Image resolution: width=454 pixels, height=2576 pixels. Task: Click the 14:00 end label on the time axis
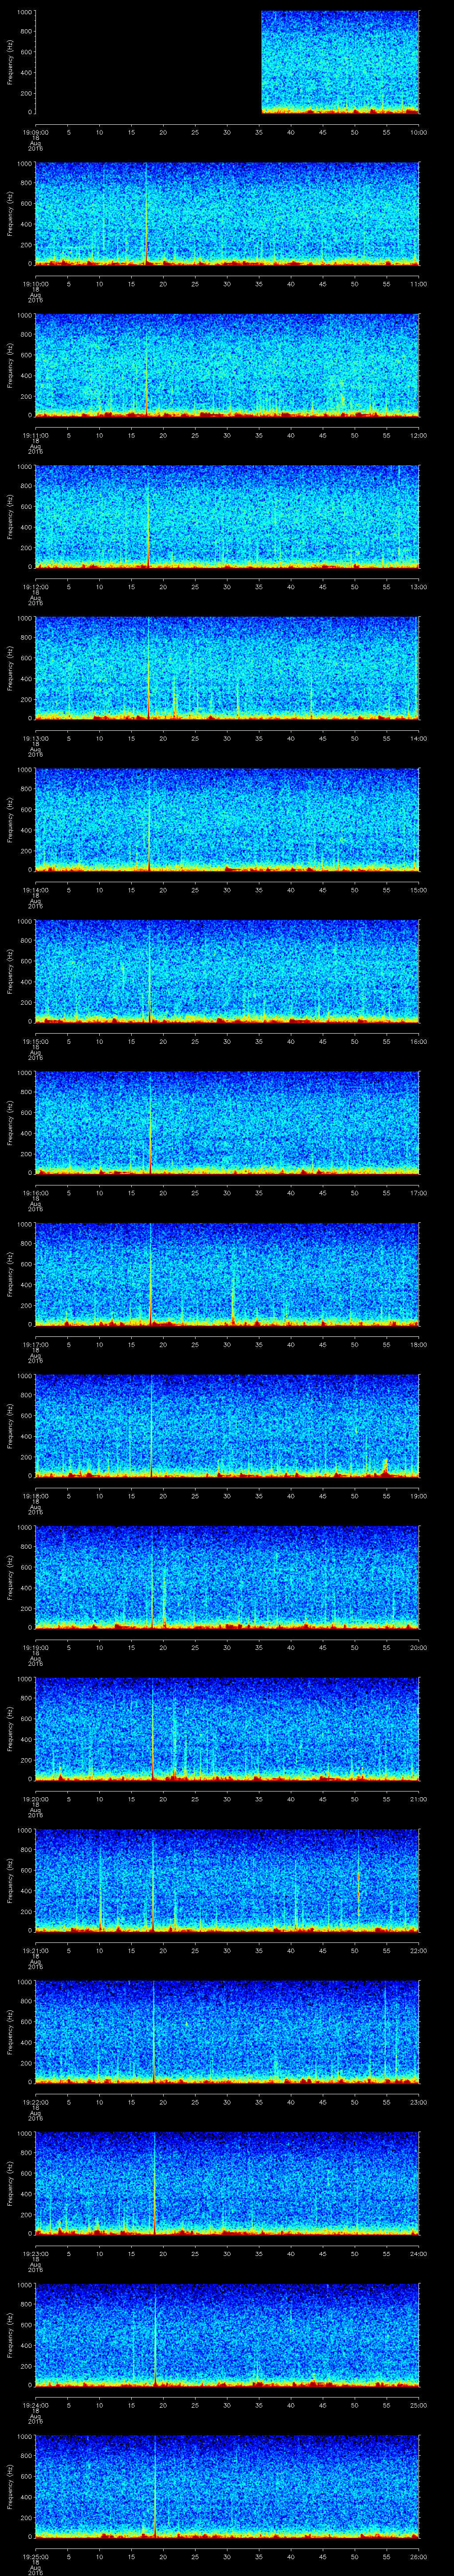[417, 738]
